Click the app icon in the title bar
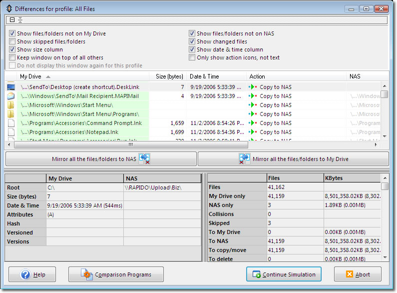397x293 pixels. (9, 8)
